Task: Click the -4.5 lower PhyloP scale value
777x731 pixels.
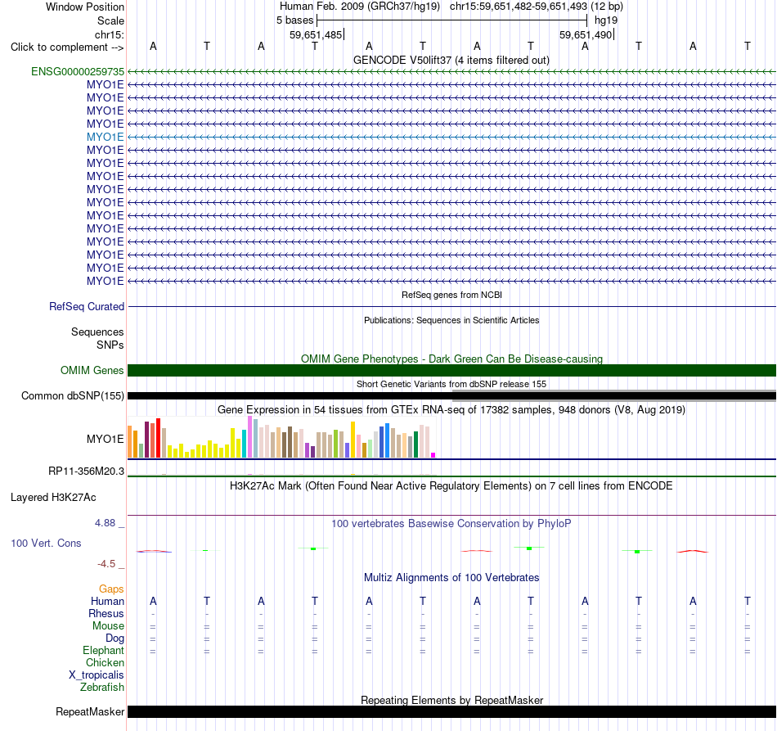Action: click(x=106, y=564)
